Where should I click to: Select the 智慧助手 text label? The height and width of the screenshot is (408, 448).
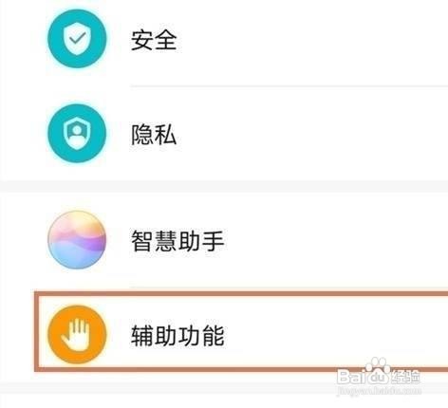point(177,241)
